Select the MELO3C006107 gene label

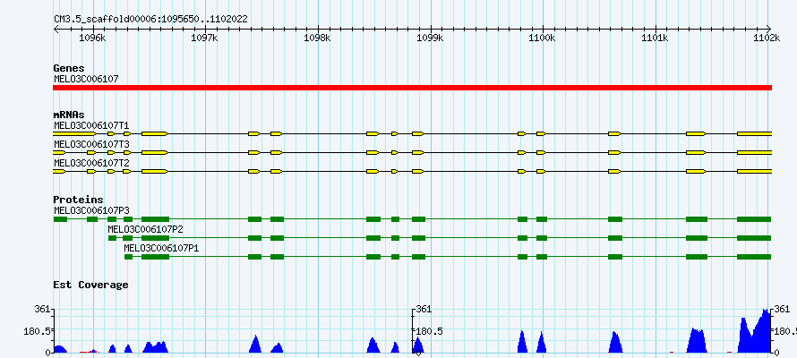[86, 79]
